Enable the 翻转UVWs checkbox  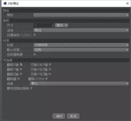(46, 79)
